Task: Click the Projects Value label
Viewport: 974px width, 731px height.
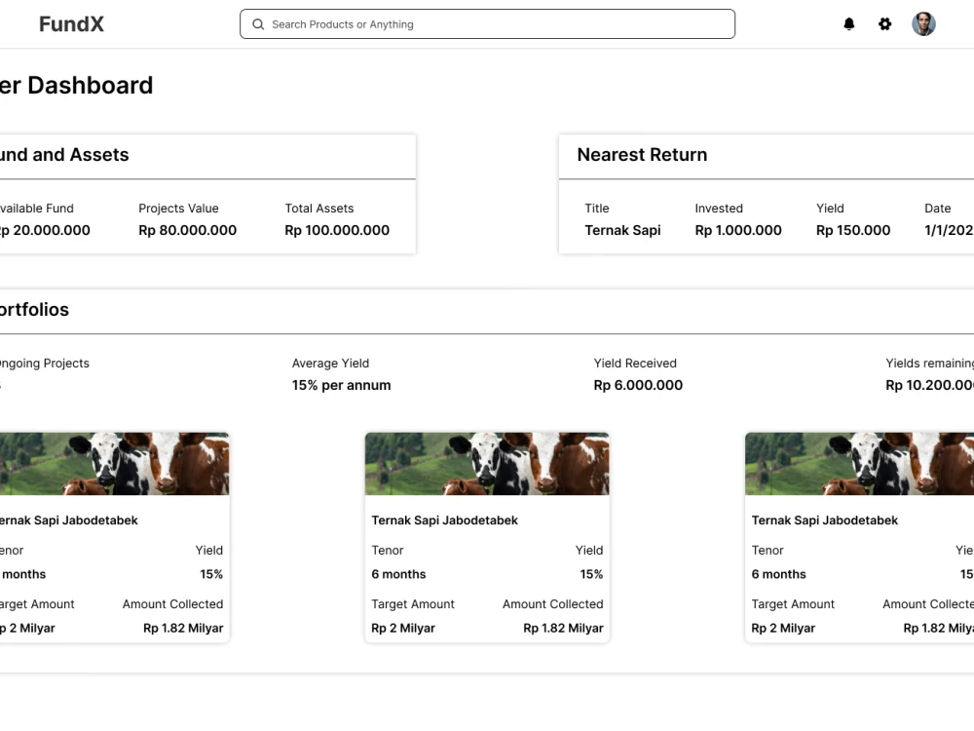Action: pyautogui.click(x=178, y=209)
